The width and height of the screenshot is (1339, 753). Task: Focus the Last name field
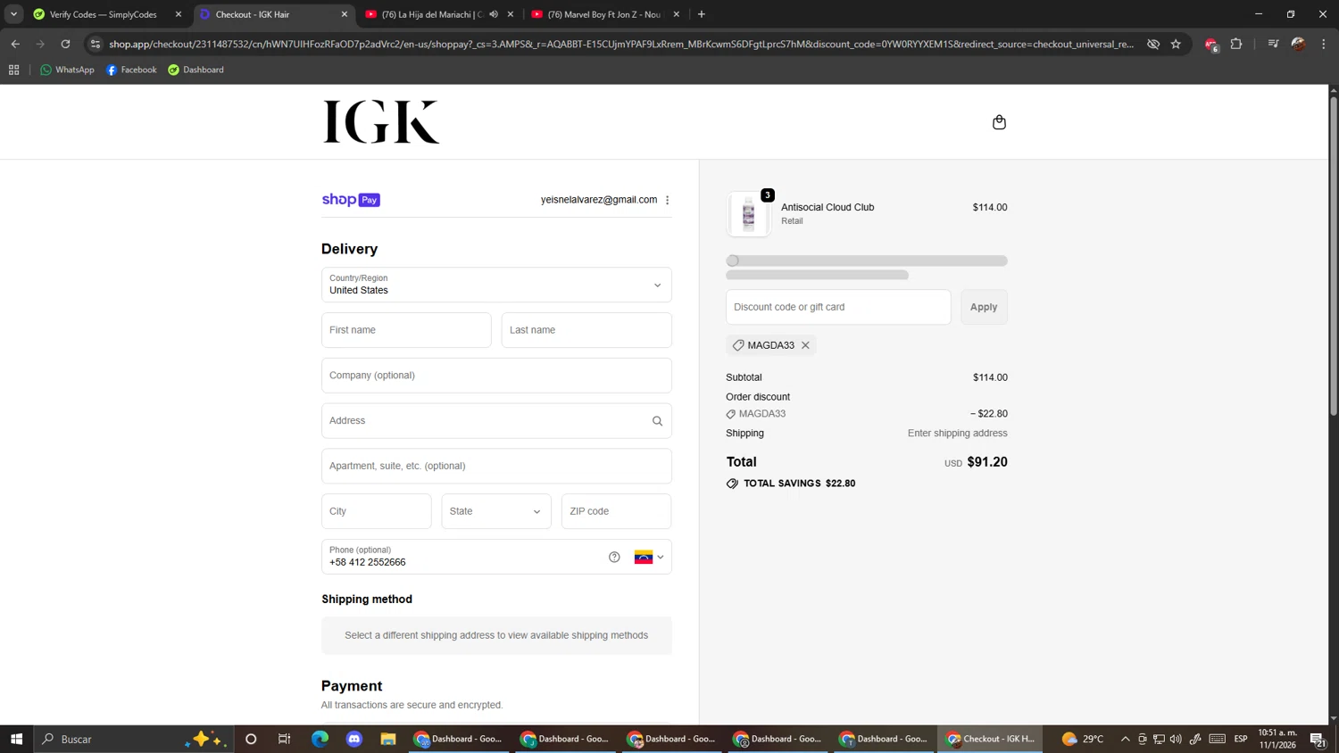586,330
